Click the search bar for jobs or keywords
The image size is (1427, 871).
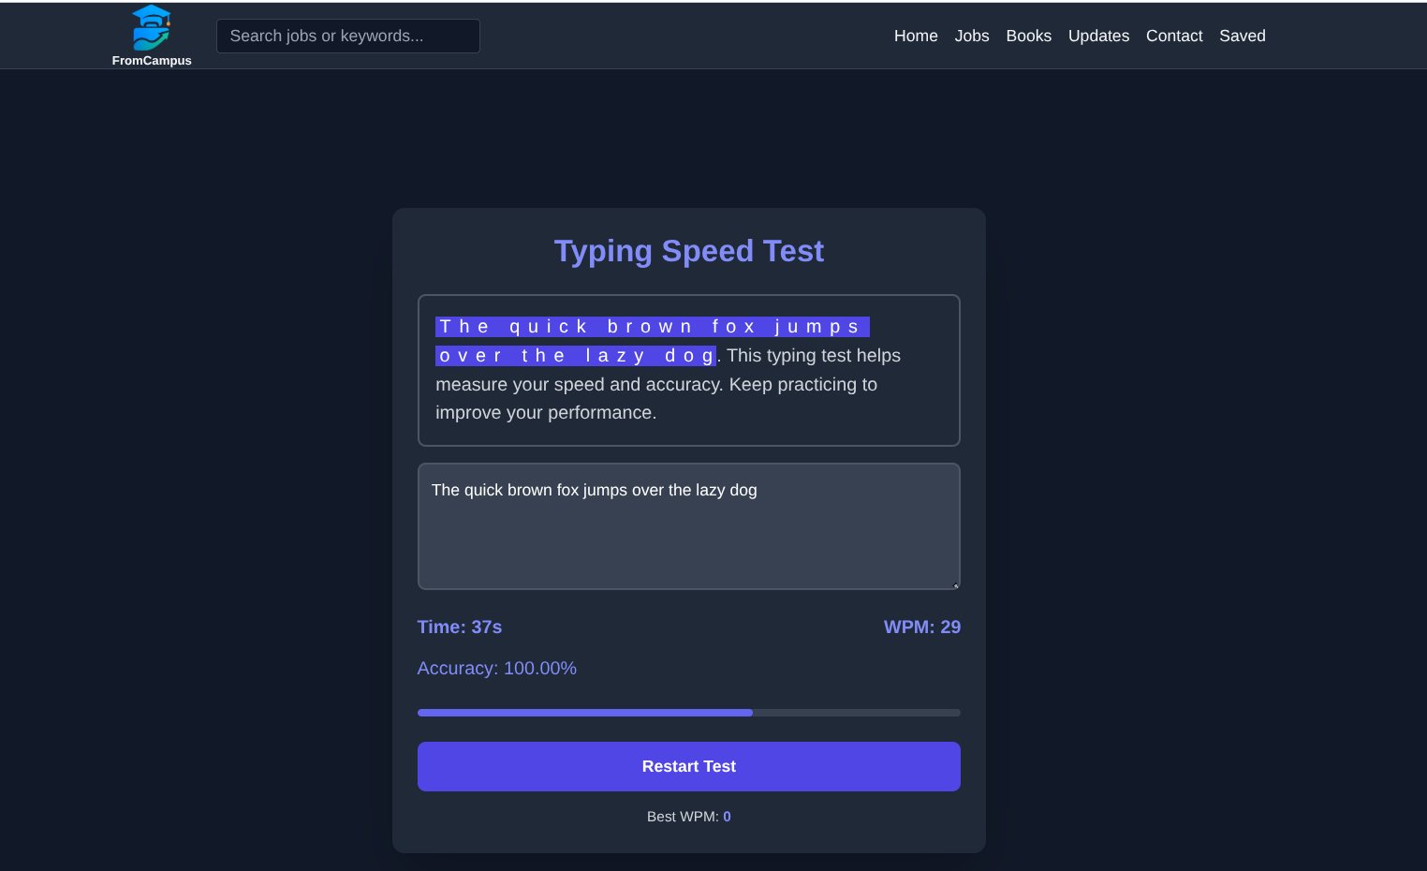pos(347,36)
